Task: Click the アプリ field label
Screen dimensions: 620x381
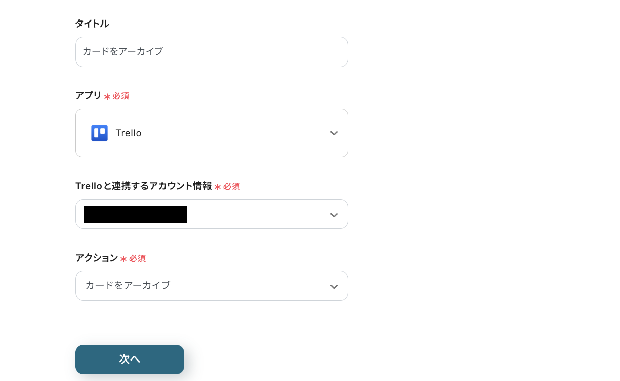Action: (88, 95)
